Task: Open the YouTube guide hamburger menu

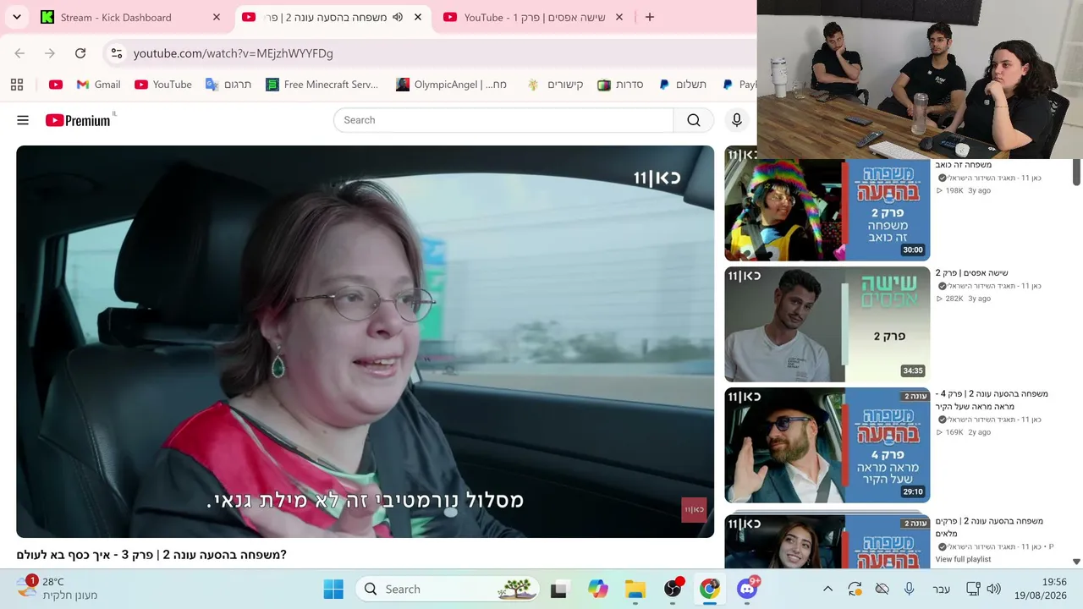Action: [x=23, y=120]
